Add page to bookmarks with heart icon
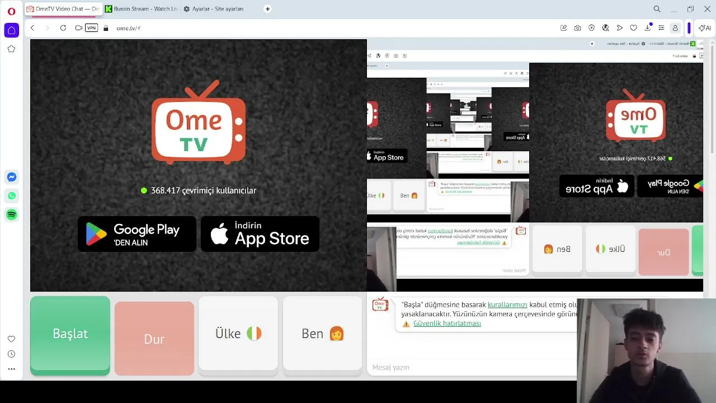The width and height of the screenshot is (716, 403). click(633, 28)
